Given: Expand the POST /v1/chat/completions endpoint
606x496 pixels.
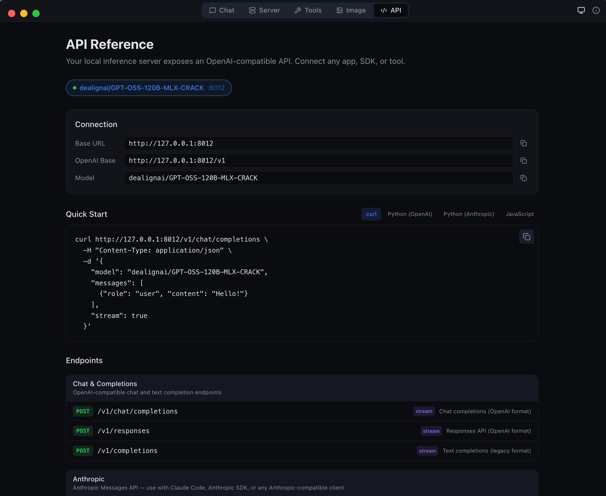Looking at the screenshot, I should 138,411.
